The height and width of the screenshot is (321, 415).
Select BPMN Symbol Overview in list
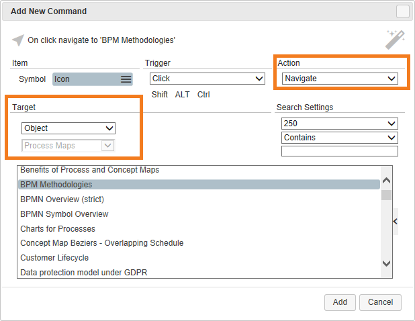point(64,214)
